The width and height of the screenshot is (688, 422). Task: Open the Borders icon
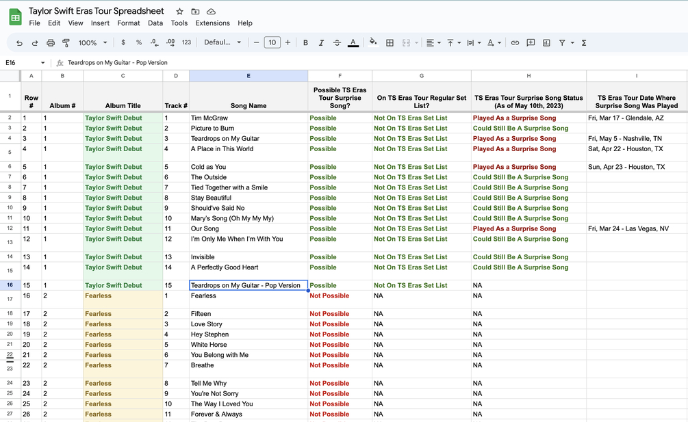[390, 42]
